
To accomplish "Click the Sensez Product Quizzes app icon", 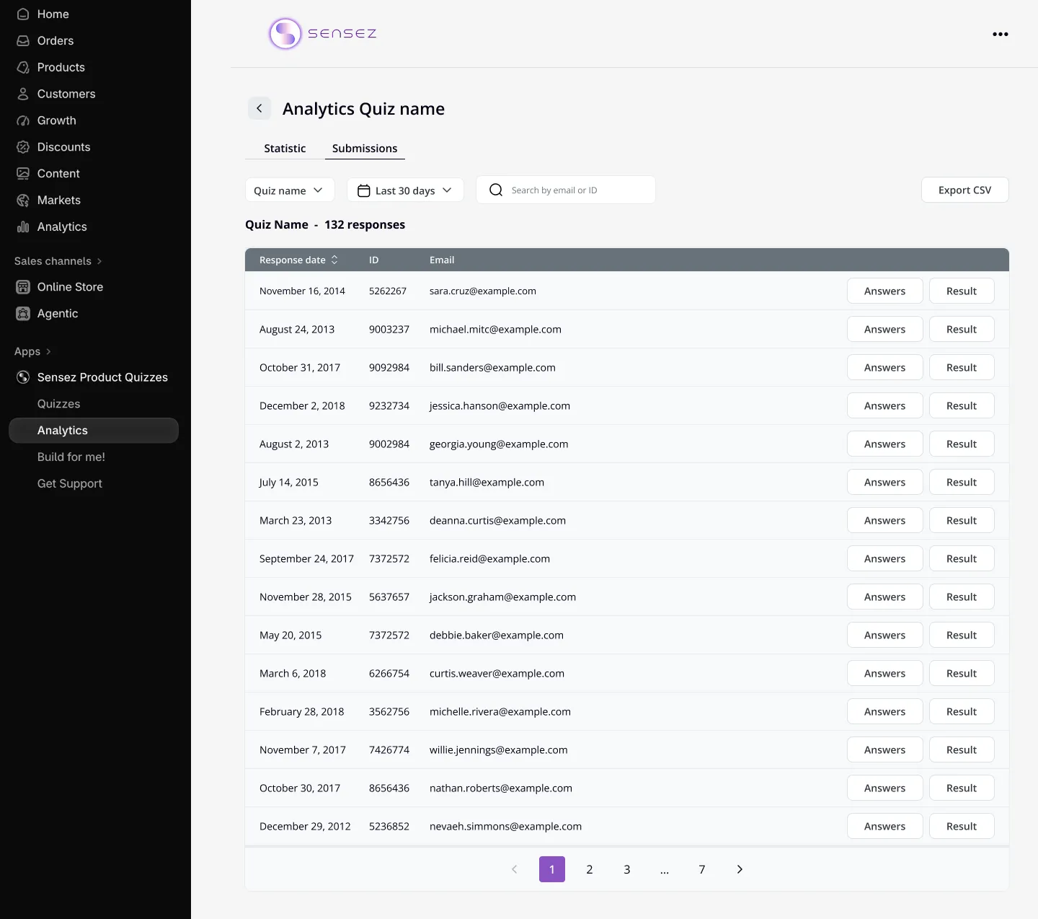I will point(23,377).
